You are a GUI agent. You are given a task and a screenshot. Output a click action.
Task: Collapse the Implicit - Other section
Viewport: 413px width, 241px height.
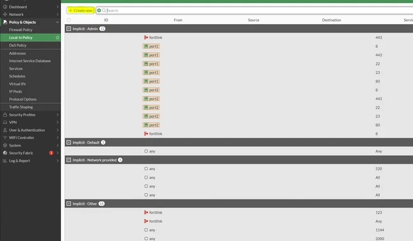click(69, 204)
